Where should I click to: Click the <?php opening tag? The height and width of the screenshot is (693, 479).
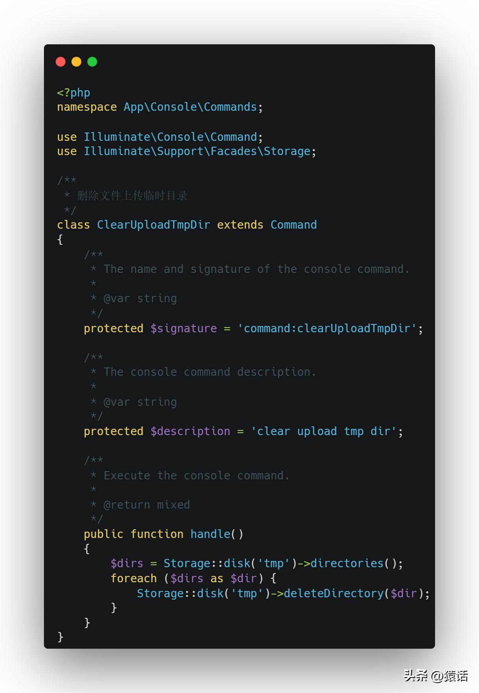(74, 93)
